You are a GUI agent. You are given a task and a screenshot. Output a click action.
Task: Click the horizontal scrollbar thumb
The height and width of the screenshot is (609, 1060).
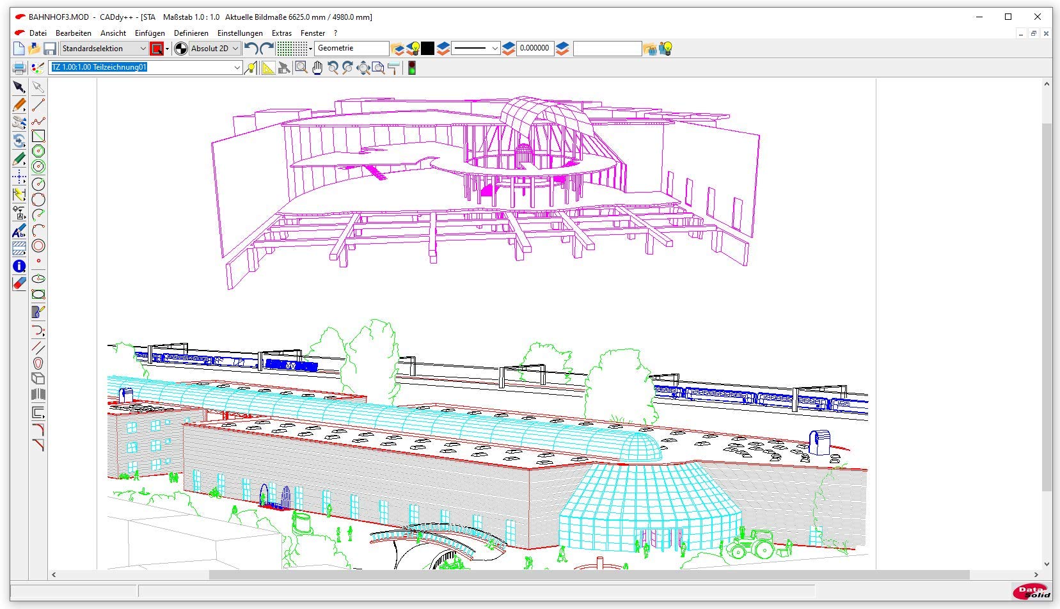pos(589,574)
